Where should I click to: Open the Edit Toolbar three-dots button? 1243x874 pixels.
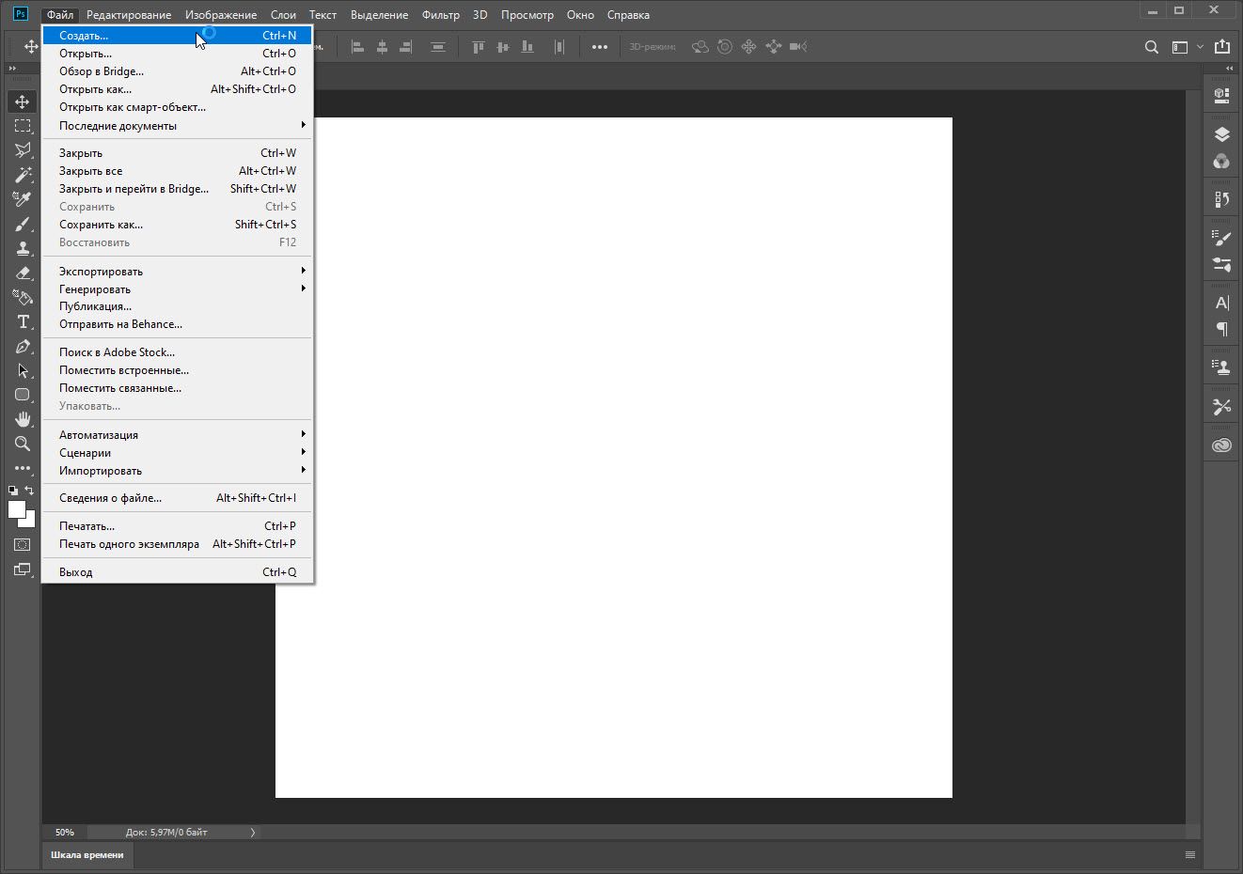23,468
